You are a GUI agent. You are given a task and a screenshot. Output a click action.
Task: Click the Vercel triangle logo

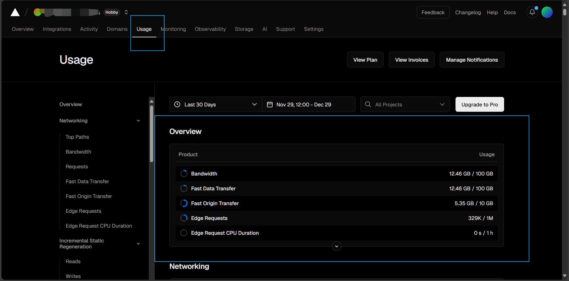pos(15,12)
